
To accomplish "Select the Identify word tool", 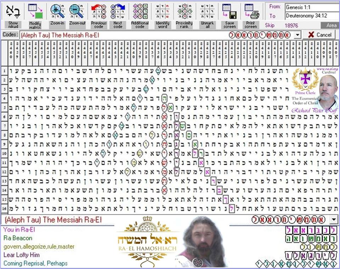I will 163,11.
